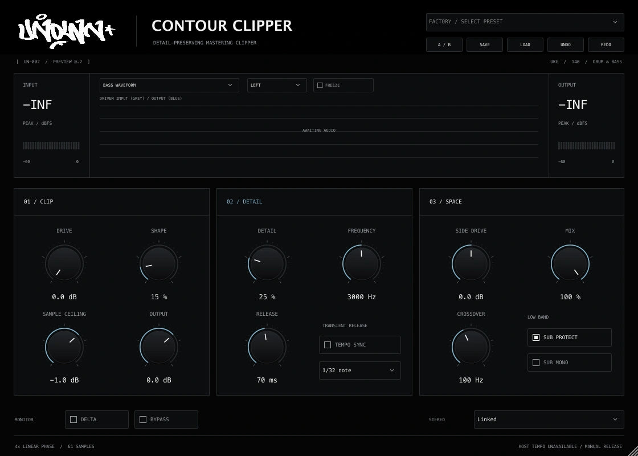638x456 pixels.
Task: Click the input -INF peak readout
Action: 38,105
